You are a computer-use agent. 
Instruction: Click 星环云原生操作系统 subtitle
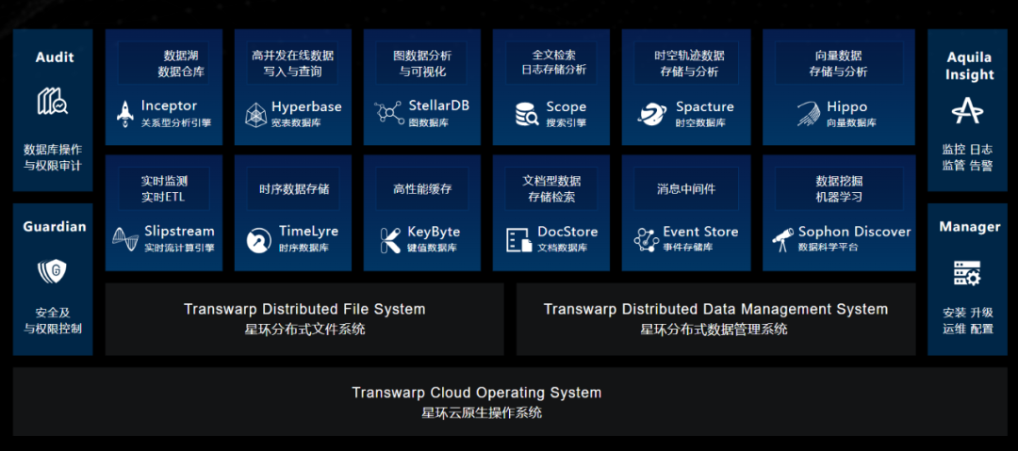(481, 412)
